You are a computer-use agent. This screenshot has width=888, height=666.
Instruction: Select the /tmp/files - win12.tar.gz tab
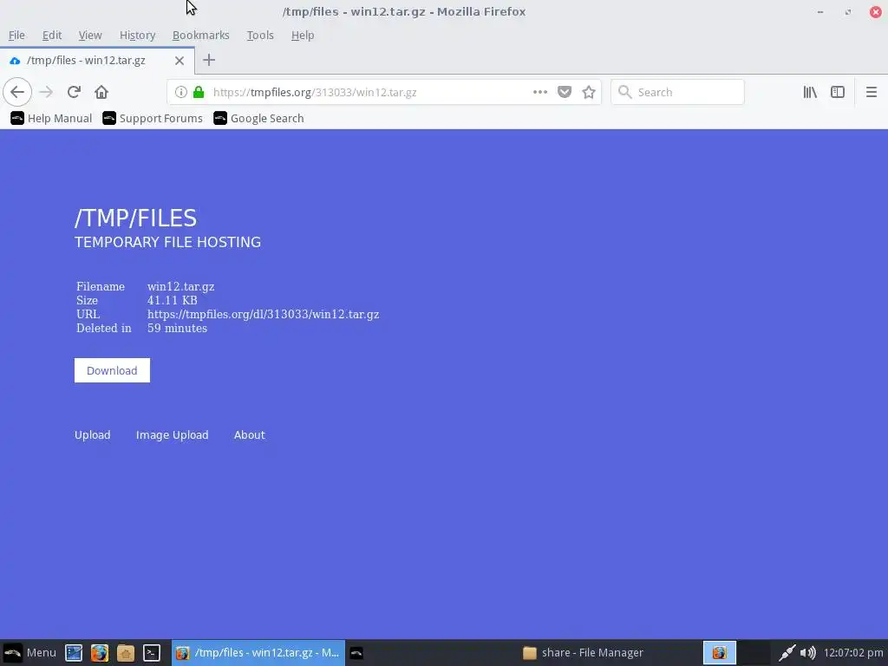click(x=97, y=60)
